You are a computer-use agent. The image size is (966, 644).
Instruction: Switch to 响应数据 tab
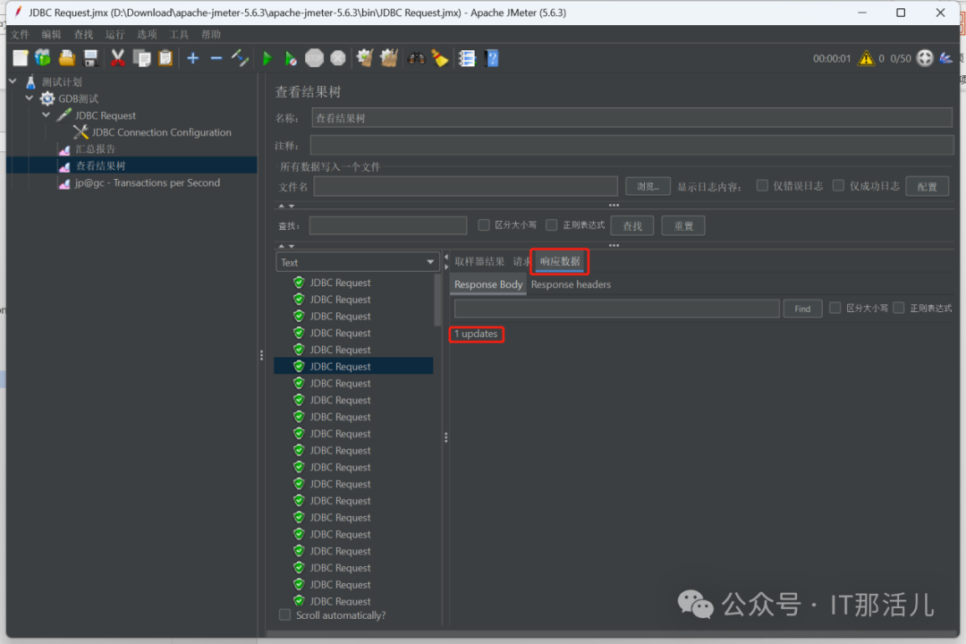click(560, 261)
